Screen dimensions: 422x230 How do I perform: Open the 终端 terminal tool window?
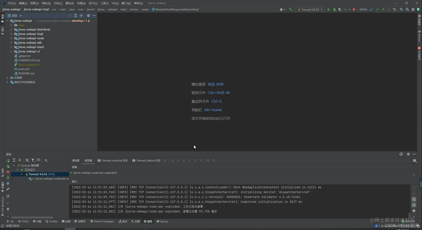66,222
